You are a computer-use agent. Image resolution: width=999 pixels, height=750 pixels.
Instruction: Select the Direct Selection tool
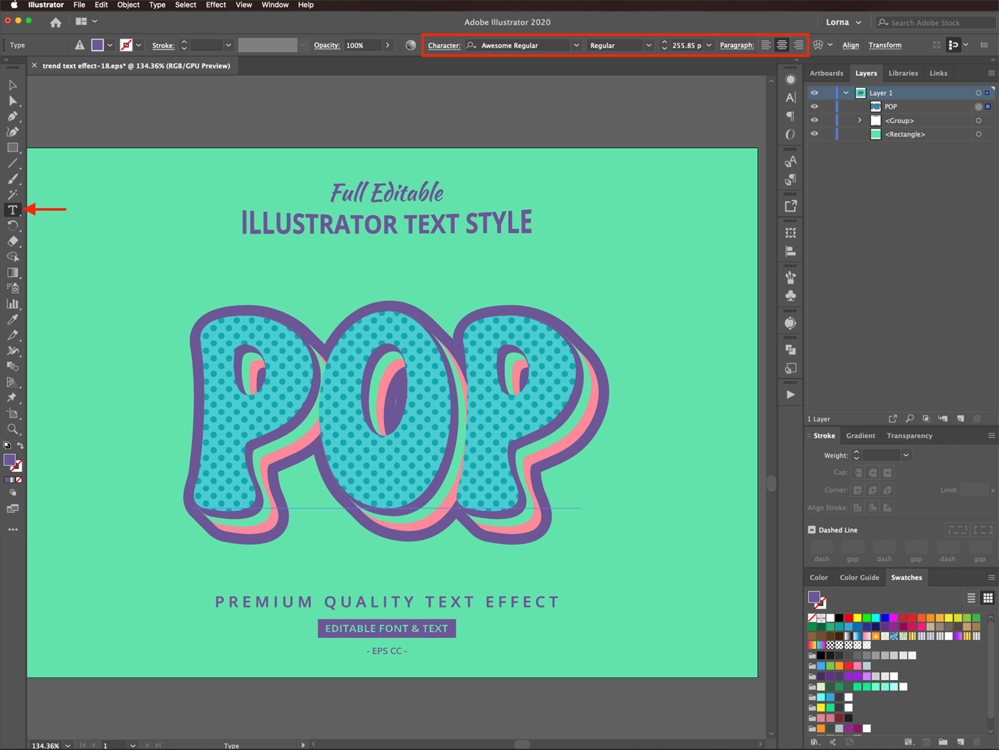[13, 101]
